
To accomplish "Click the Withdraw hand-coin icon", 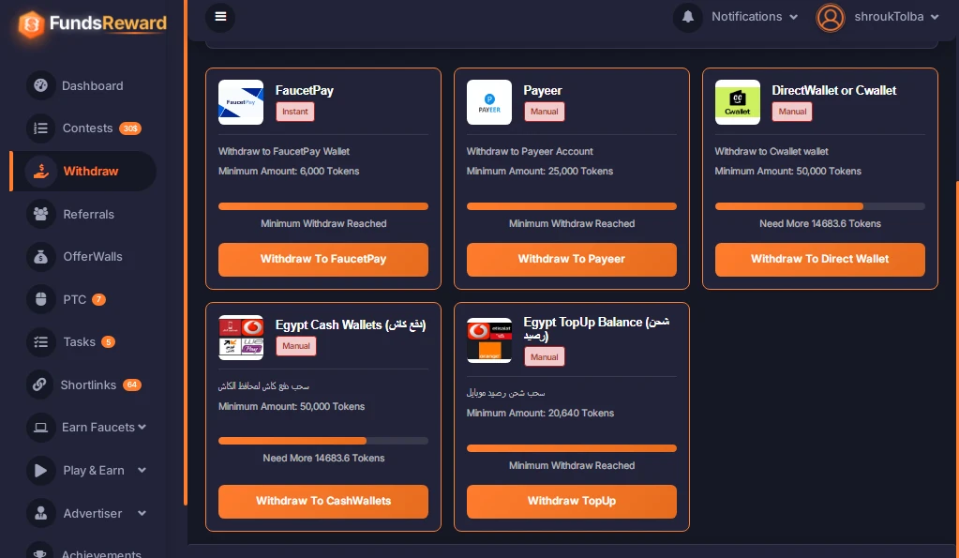I will (x=41, y=172).
